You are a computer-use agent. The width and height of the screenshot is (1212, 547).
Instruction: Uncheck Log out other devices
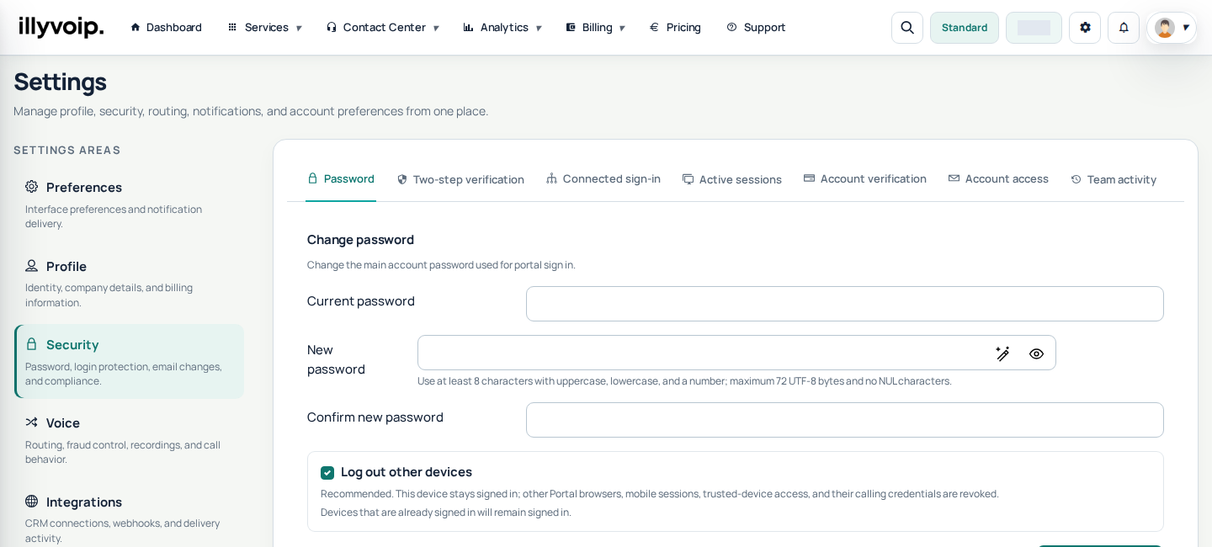pyautogui.click(x=327, y=473)
